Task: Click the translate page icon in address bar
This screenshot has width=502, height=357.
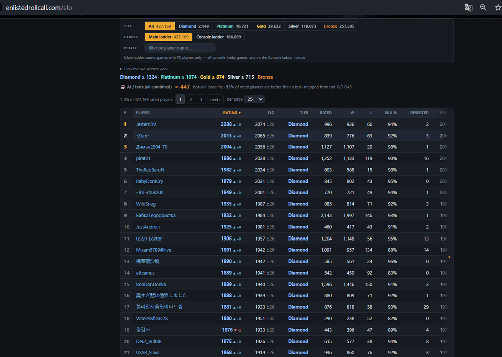Action: [468, 7]
